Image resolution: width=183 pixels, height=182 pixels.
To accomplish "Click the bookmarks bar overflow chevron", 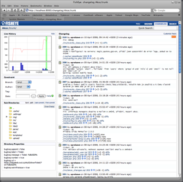I will pyautogui.click(x=179, y=15).
